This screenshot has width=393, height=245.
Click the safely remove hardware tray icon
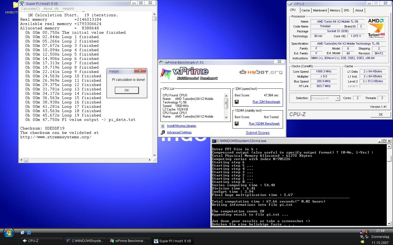click(x=367, y=237)
